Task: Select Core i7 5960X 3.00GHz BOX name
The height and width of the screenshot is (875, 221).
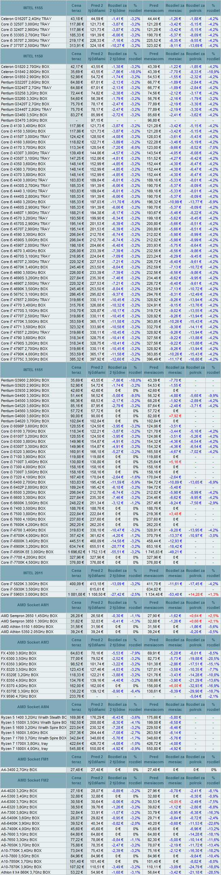Action: [x=24, y=594]
